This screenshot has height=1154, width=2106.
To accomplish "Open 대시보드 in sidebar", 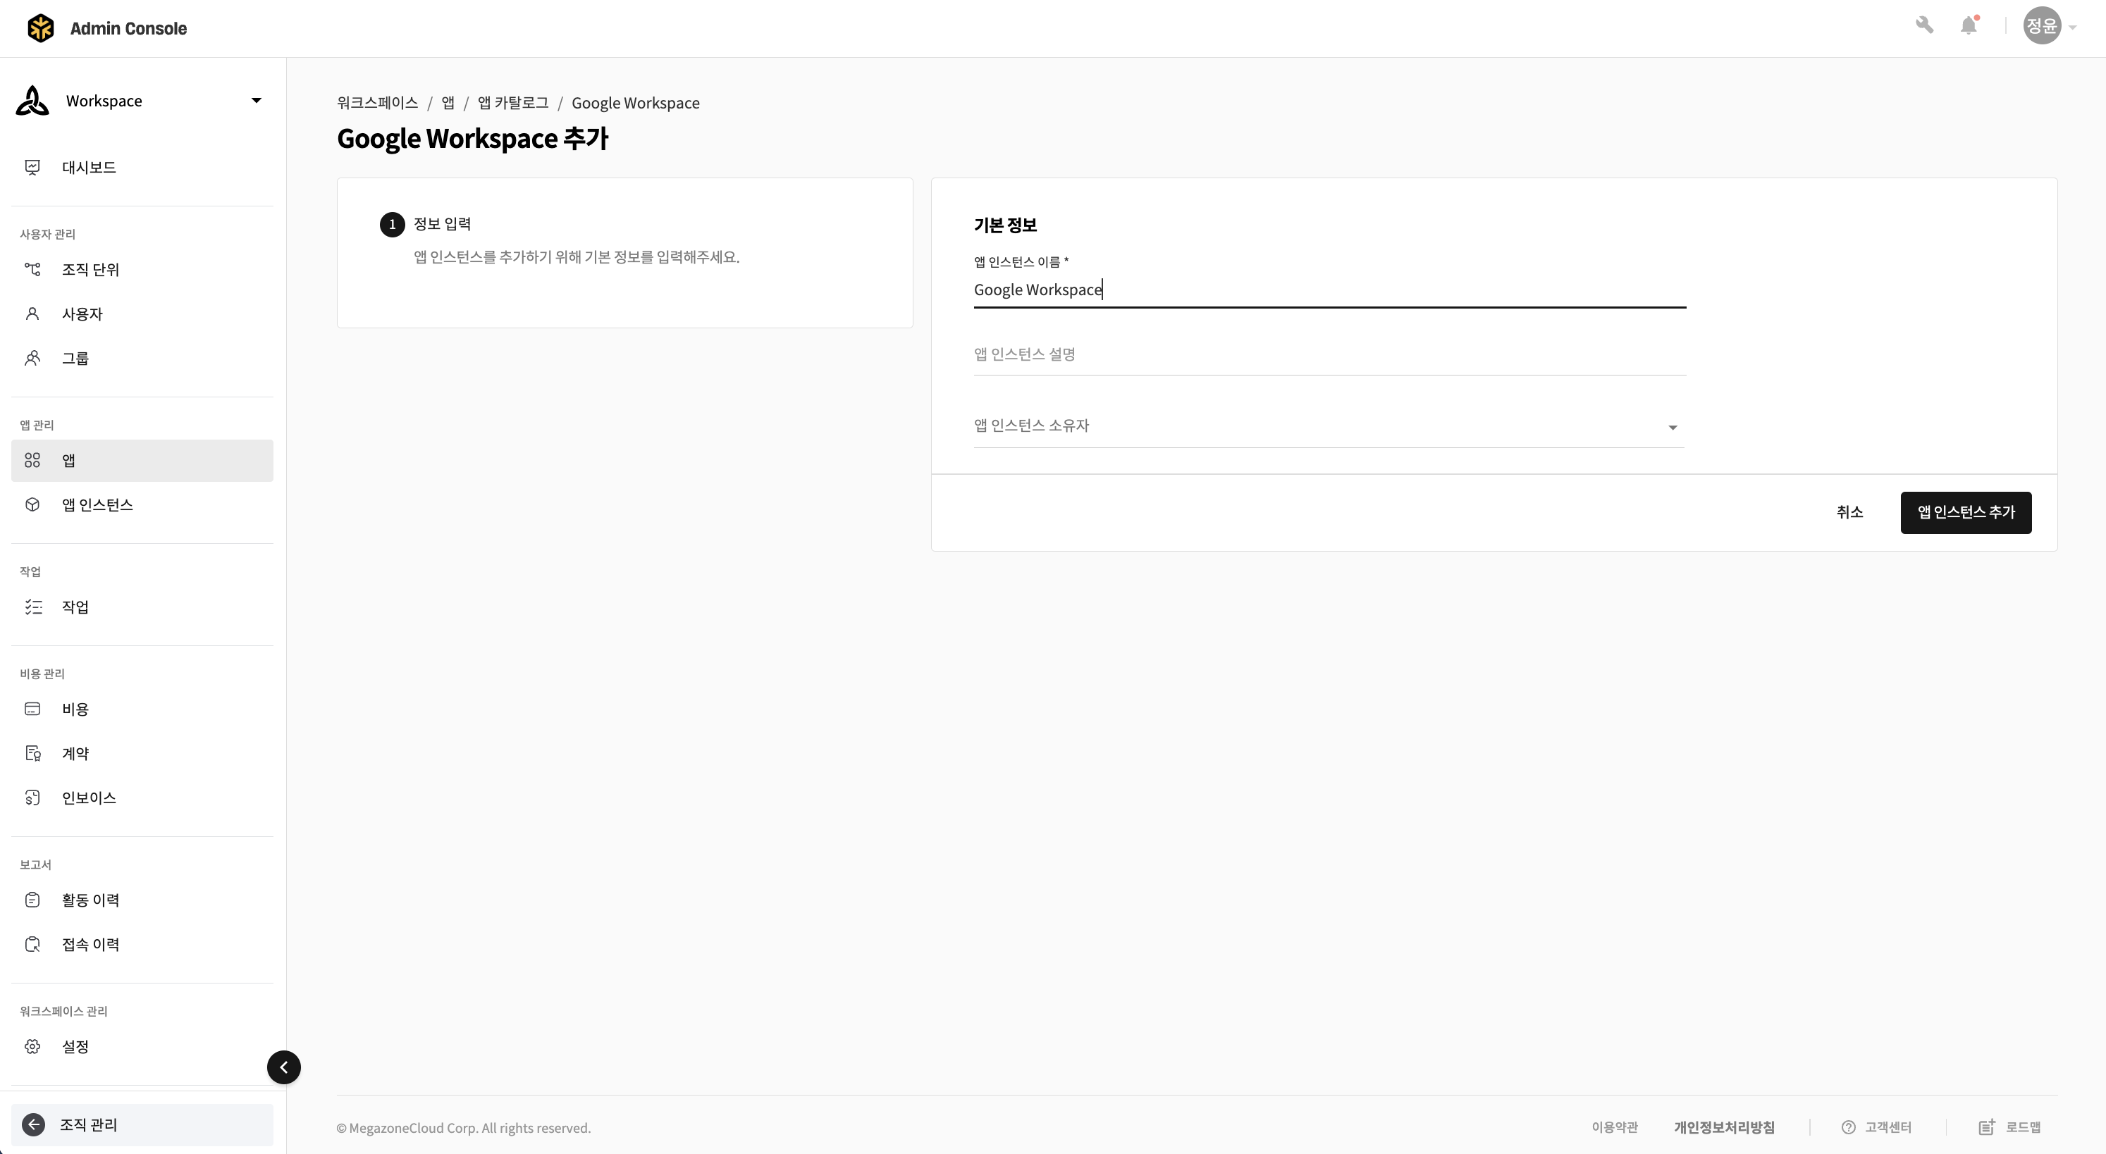I will click(142, 168).
